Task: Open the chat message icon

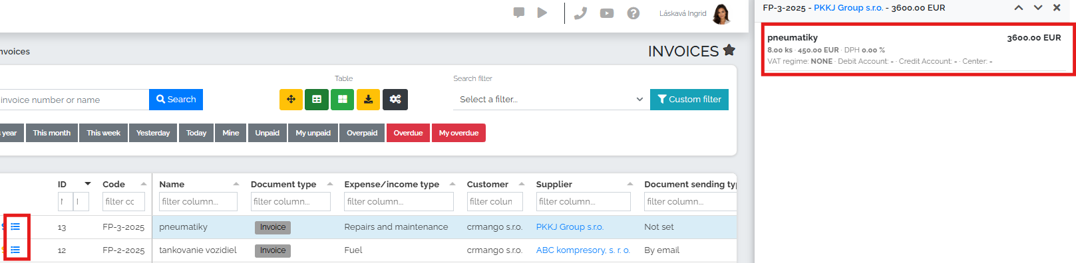Action: (519, 13)
